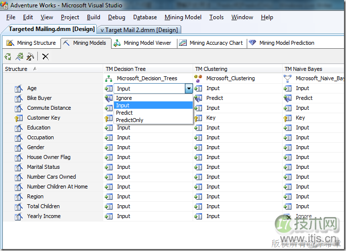
Task: Click the first process icon in the toolbar
Action: (8, 57)
